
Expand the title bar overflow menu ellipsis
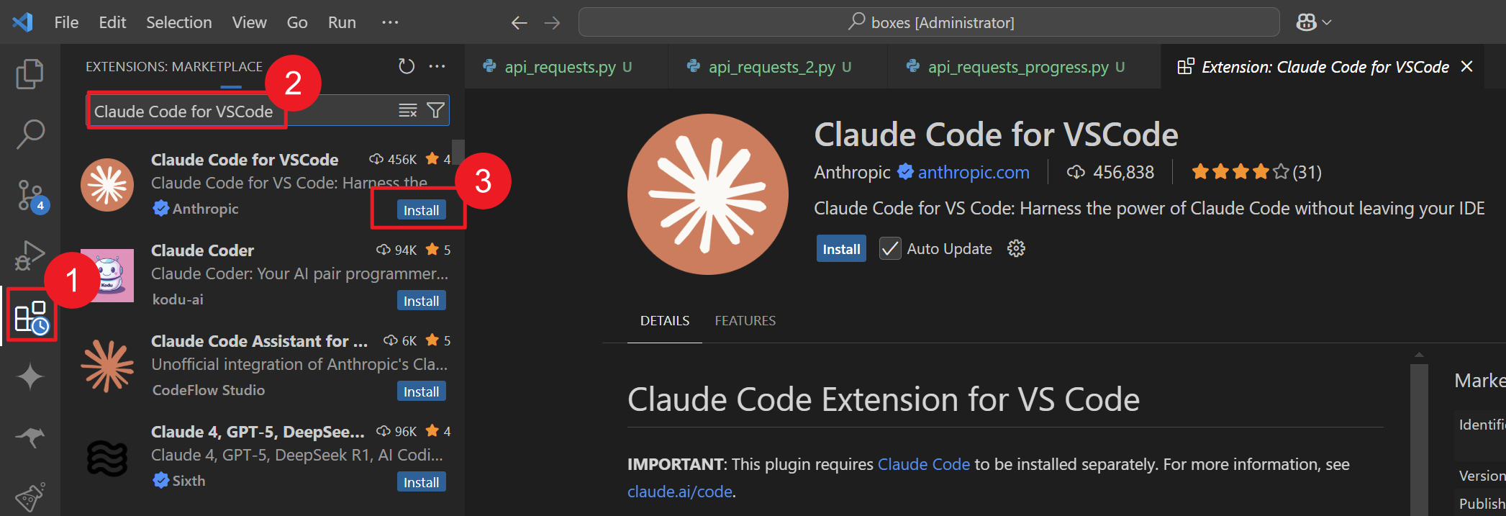pyautogui.click(x=390, y=22)
